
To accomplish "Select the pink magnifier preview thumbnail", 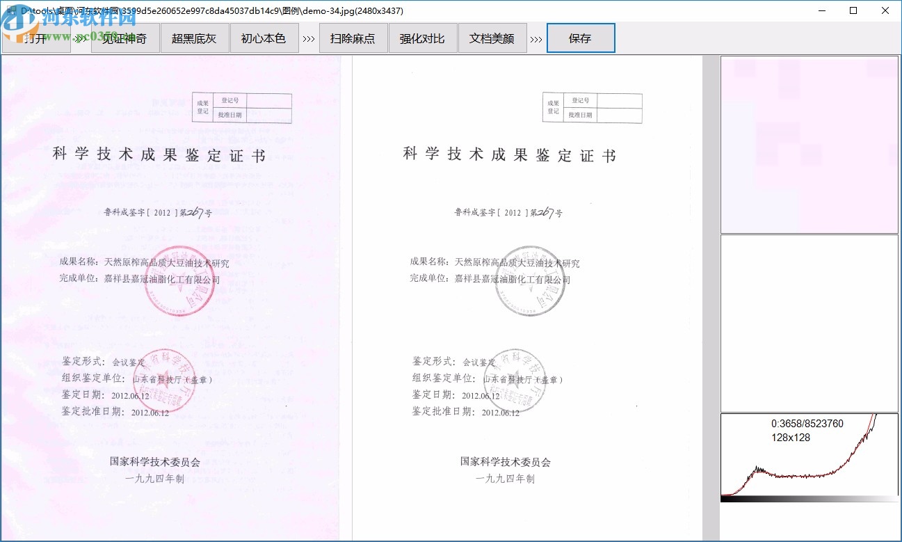I will pos(809,144).
